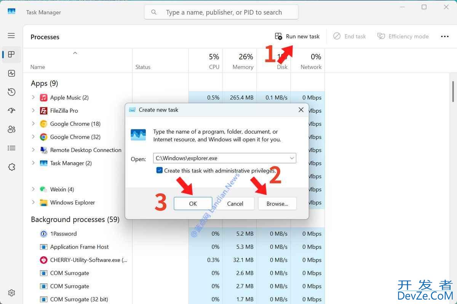457x304 pixels.
Task: Uncheck Create task with administrative privileges
Action: (160, 170)
